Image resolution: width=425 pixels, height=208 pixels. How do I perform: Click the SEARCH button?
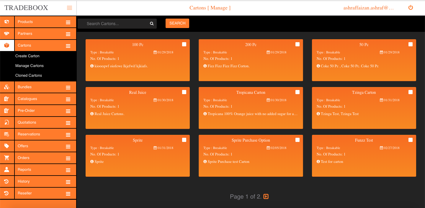(177, 23)
